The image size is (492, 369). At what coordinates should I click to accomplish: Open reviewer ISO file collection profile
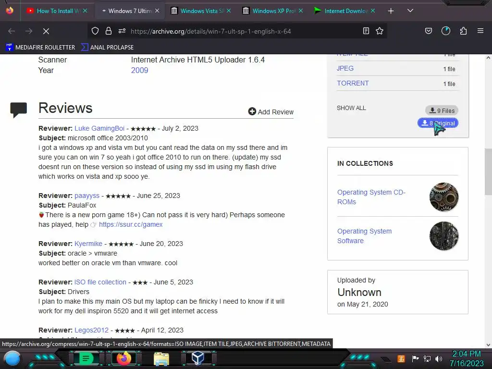(x=100, y=282)
